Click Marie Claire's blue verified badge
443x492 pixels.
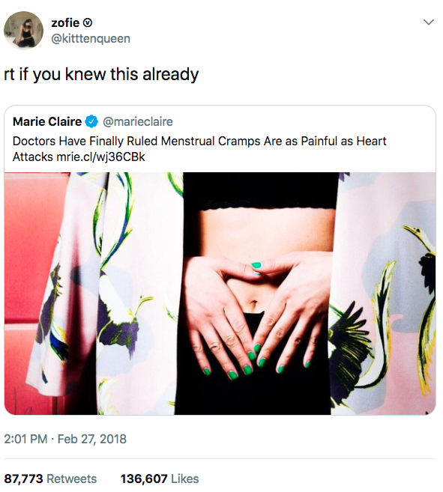tap(91, 121)
